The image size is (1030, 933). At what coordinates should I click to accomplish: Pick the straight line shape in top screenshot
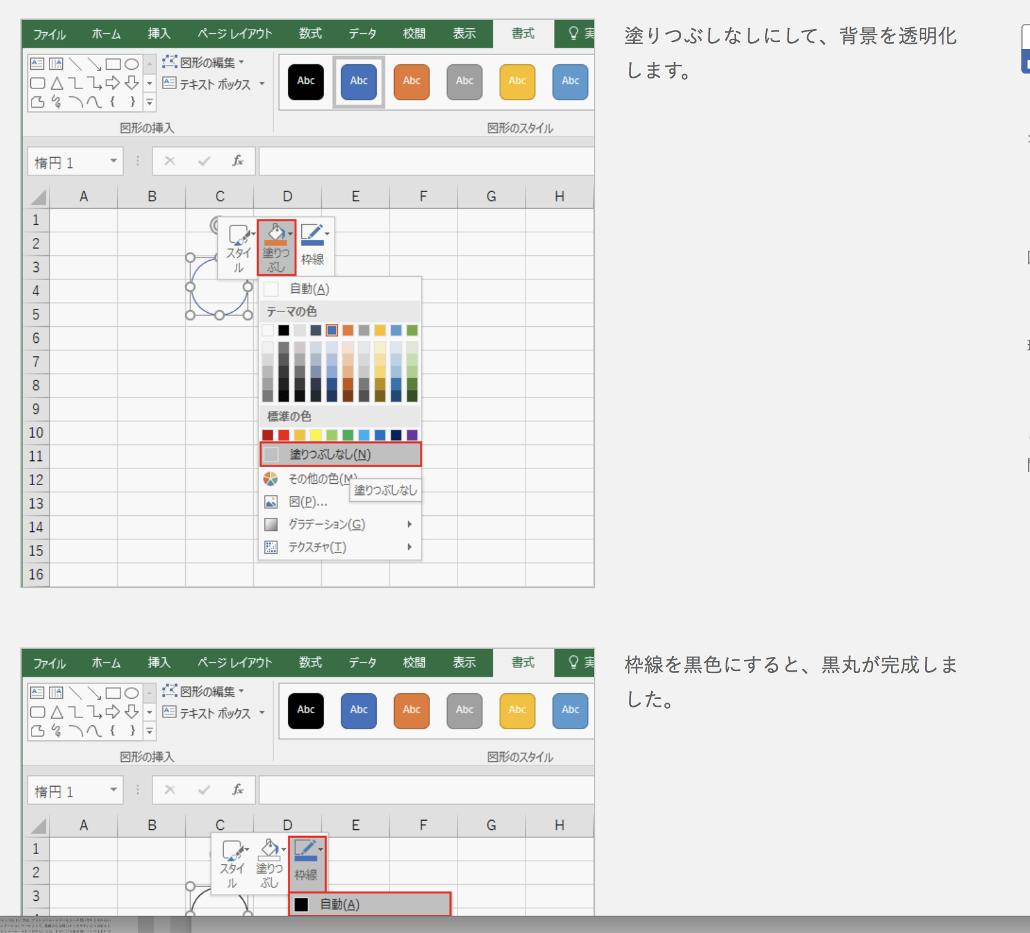[x=75, y=64]
